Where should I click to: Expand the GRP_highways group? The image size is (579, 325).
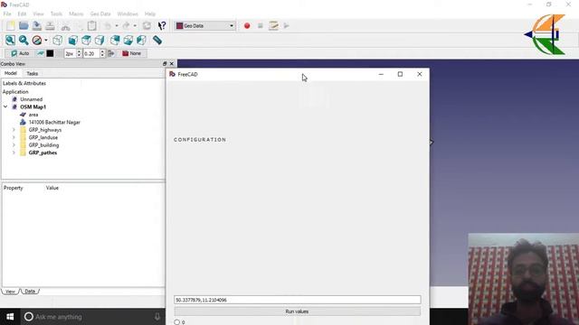click(x=14, y=130)
